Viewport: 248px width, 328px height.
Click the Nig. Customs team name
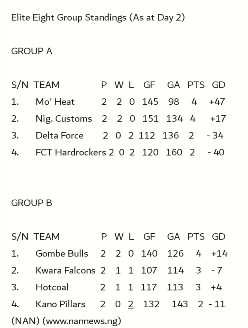pos(64,119)
